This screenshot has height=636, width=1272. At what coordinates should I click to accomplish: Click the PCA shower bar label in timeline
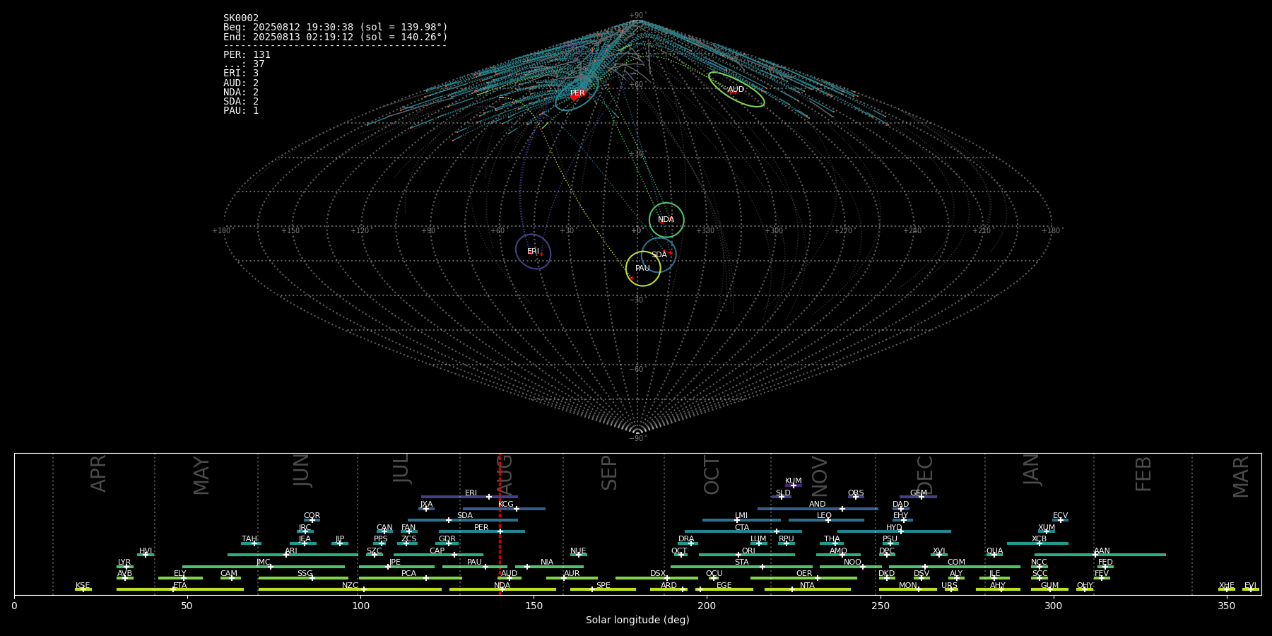tap(408, 574)
